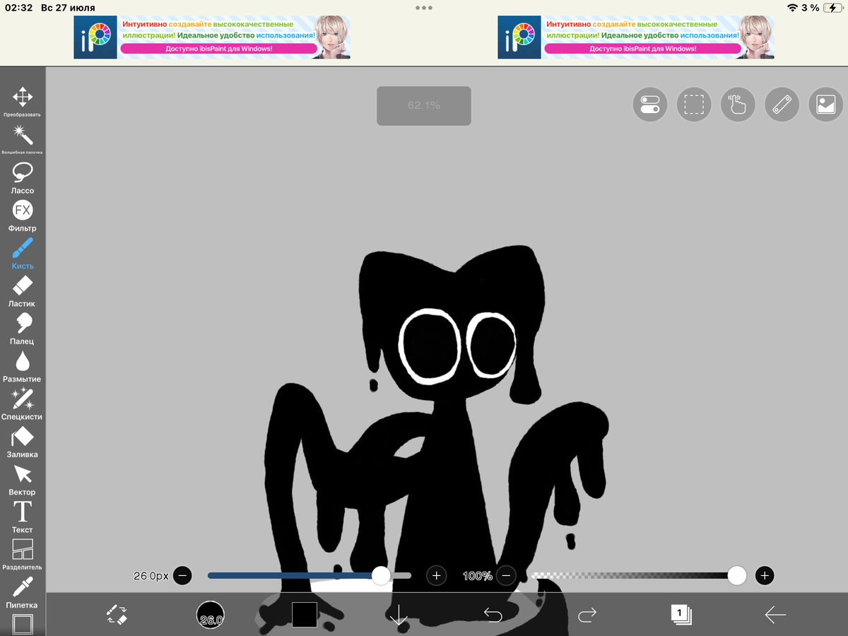
Task: Choose the Lasso tool (Лассо)
Action: (23, 177)
